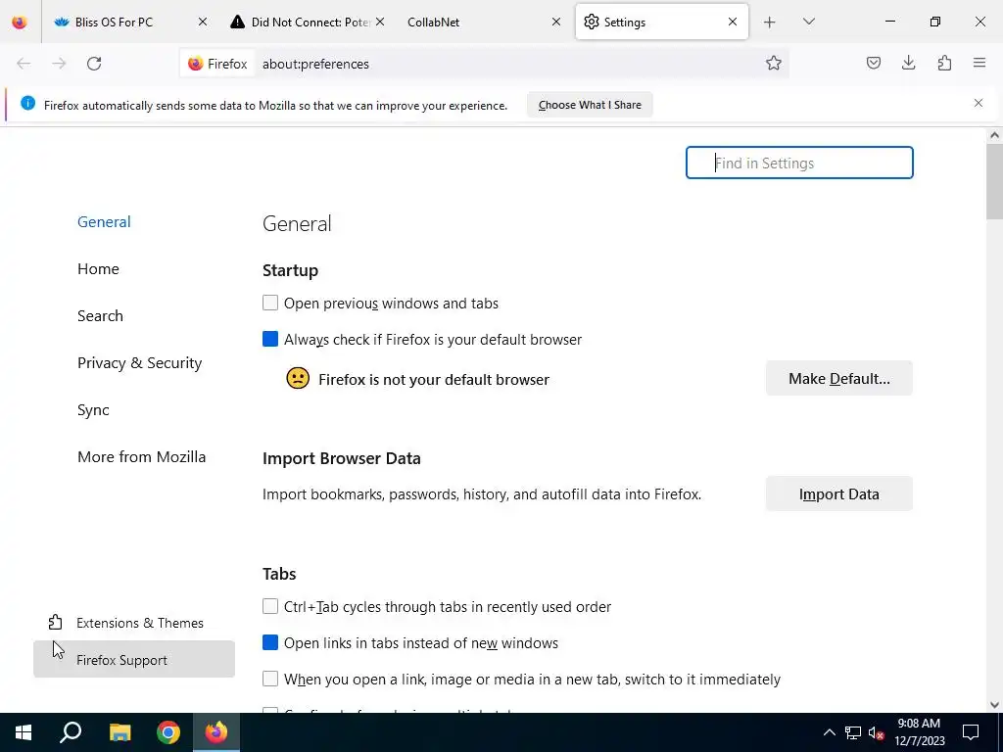Close the Settings tab
Image resolution: width=1003 pixels, height=752 pixels.
tap(733, 22)
